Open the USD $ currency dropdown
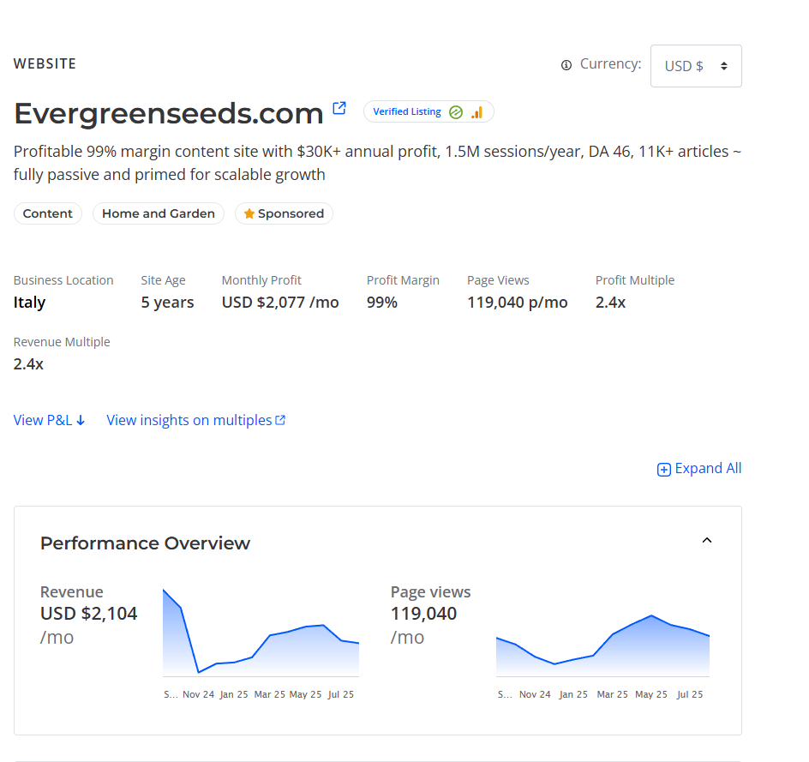The width and height of the screenshot is (809, 762). pos(696,66)
